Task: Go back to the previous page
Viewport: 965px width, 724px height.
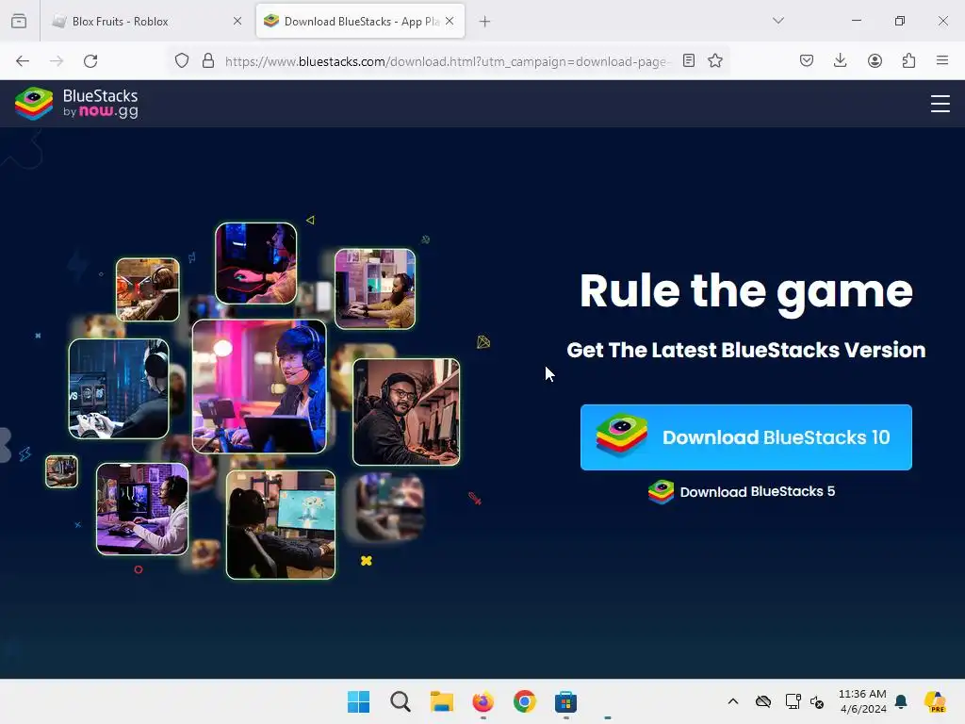Action: [x=23, y=61]
